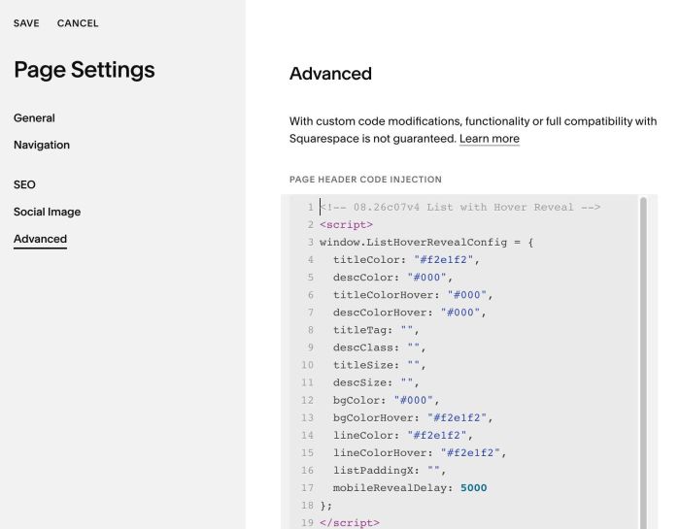The width and height of the screenshot is (680, 529).
Task: Click the closing </script> tag line
Action: click(x=350, y=523)
